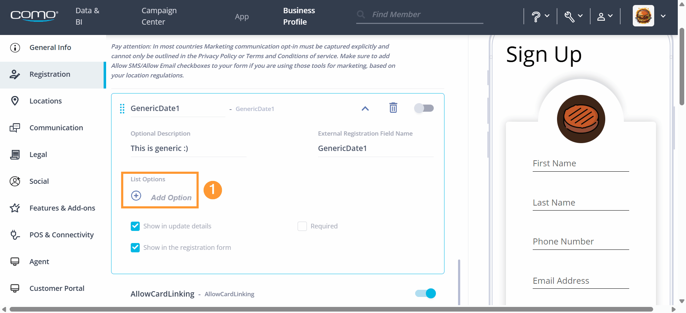This screenshot has height=313, width=686.
Task: Click the plus circle Add Option icon
Action: [x=136, y=196]
